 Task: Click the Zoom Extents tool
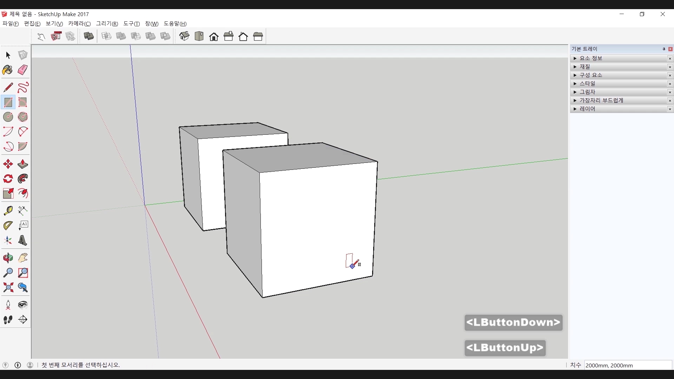tap(8, 288)
